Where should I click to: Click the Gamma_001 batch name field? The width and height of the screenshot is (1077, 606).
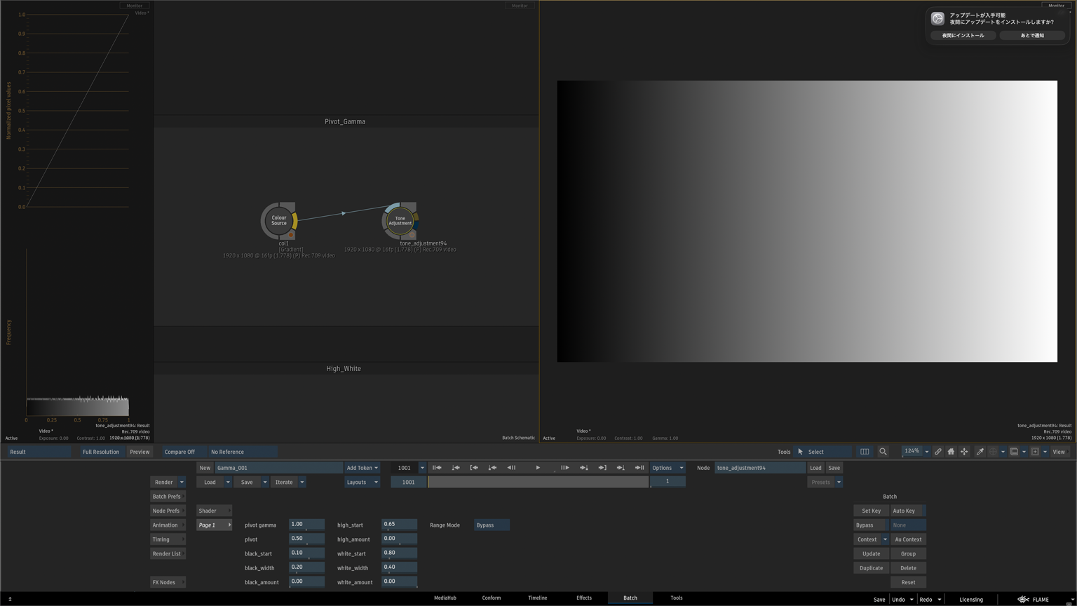(278, 468)
